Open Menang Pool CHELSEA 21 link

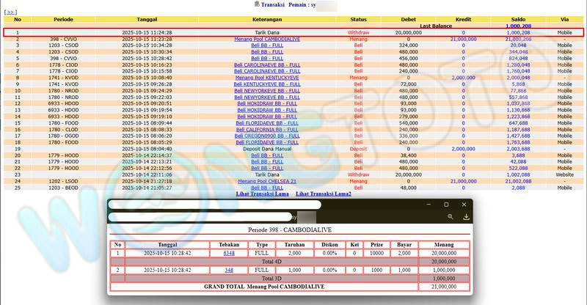pyautogui.click(x=266, y=181)
